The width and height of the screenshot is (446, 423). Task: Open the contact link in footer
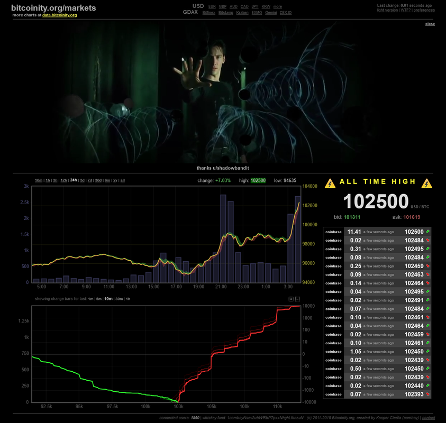429,418
